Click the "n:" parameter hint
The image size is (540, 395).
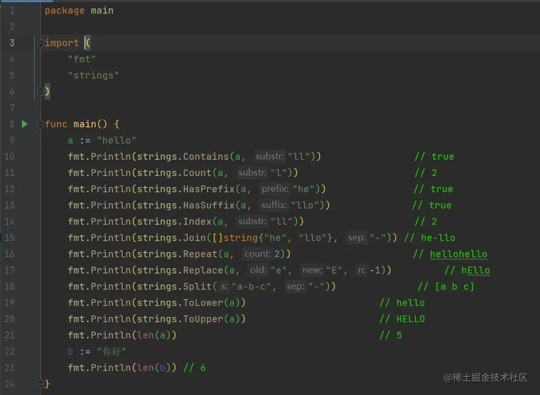362,270
